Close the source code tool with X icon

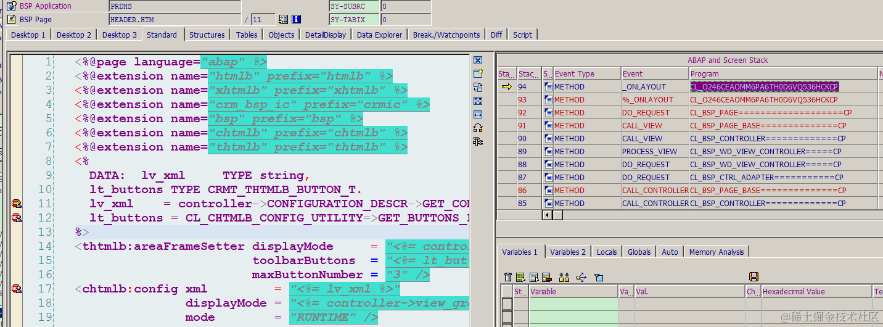[x=478, y=60]
